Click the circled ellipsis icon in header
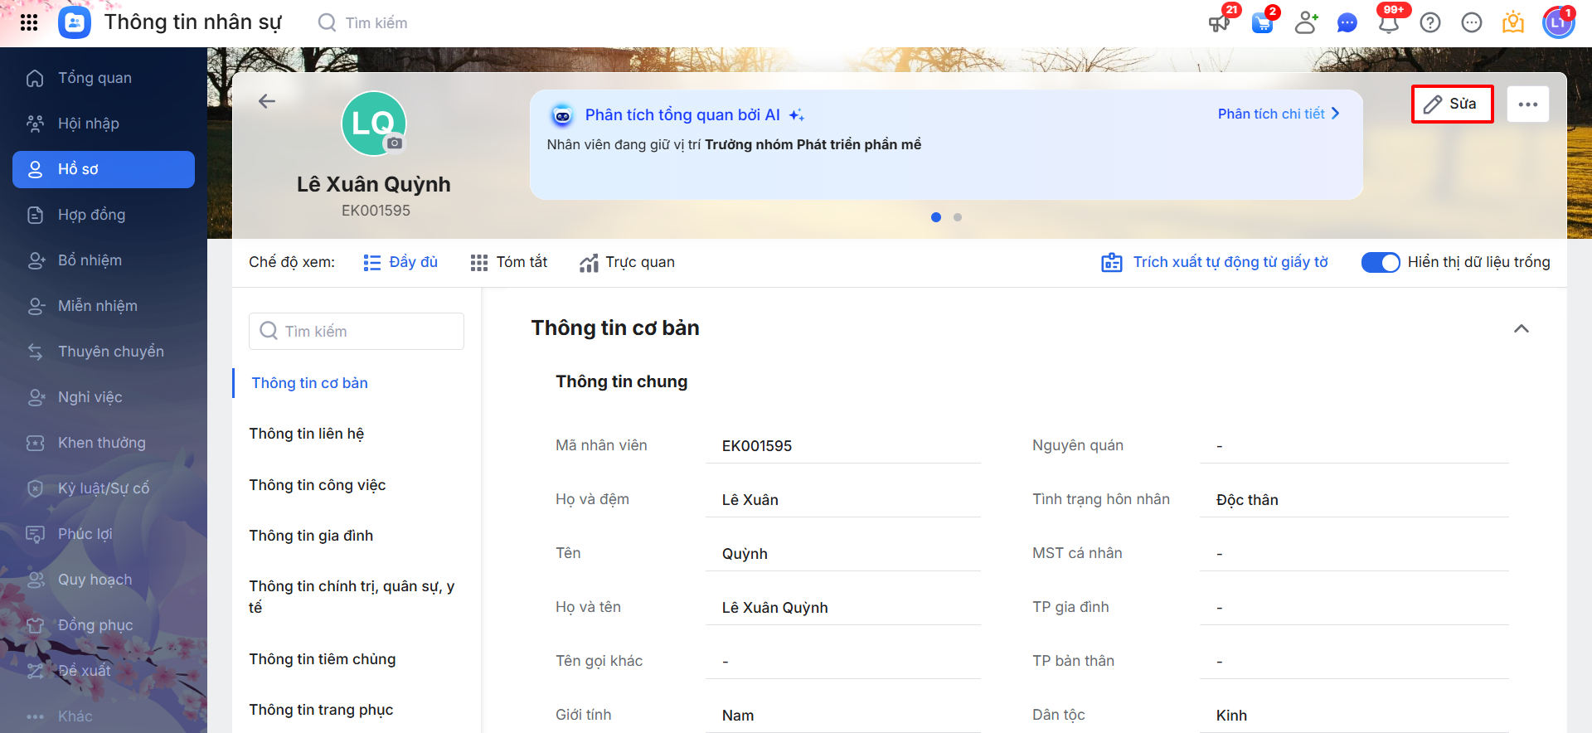1592x733 pixels. (1472, 22)
